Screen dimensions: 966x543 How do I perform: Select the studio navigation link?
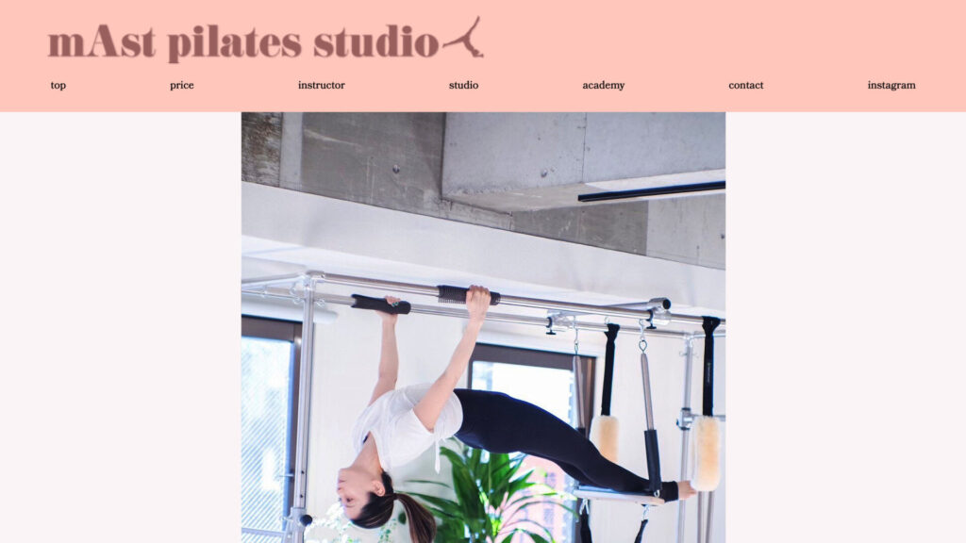pos(463,85)
